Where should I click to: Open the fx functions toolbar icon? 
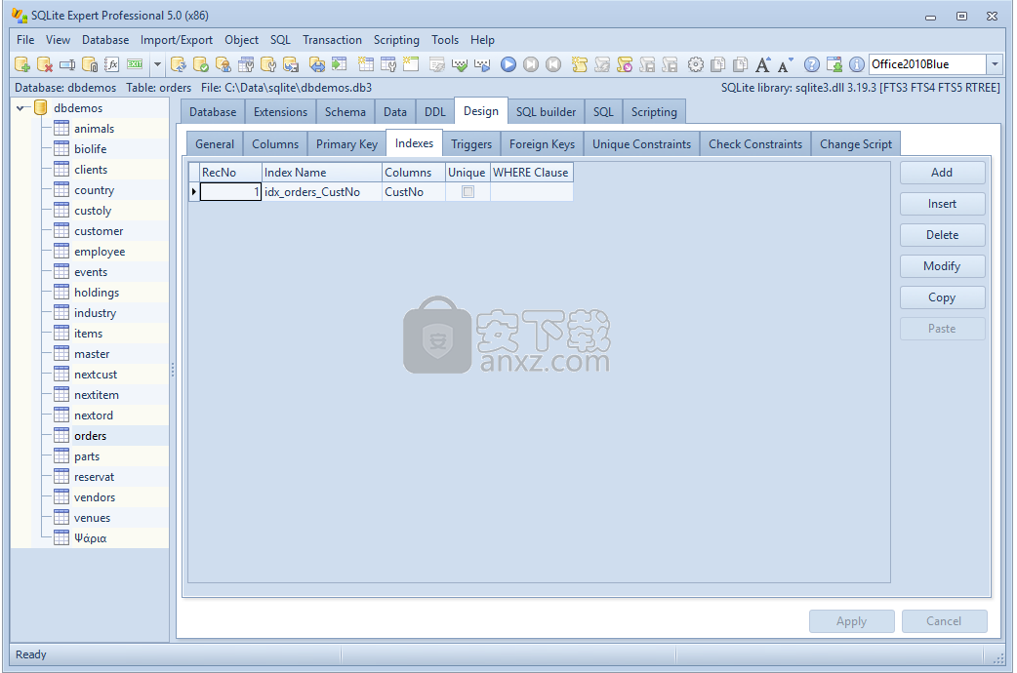tap(111, 64)
